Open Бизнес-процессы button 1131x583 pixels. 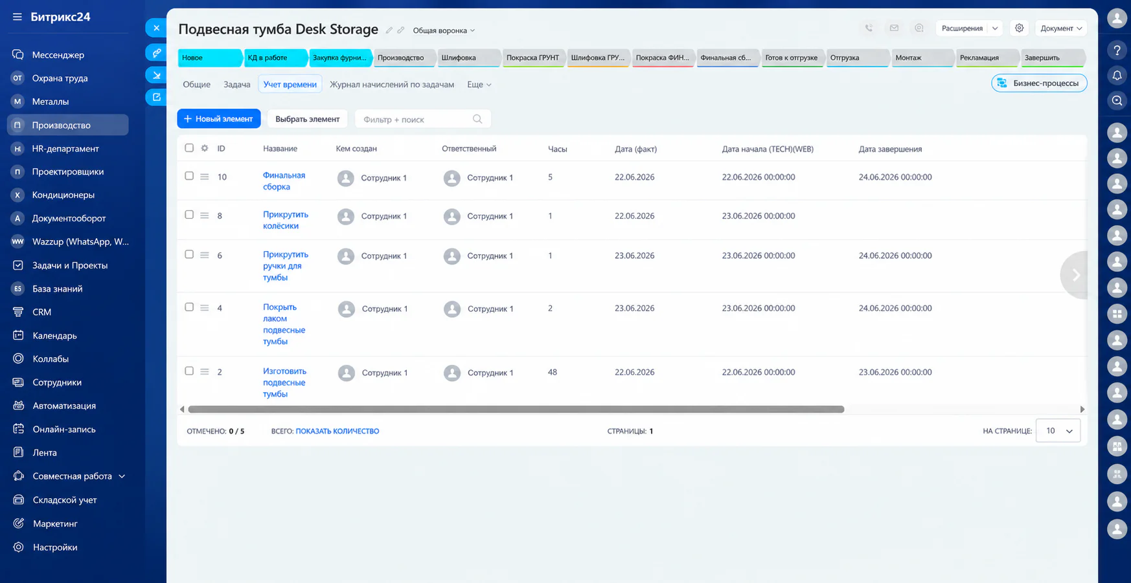[x=1039, y=83]
